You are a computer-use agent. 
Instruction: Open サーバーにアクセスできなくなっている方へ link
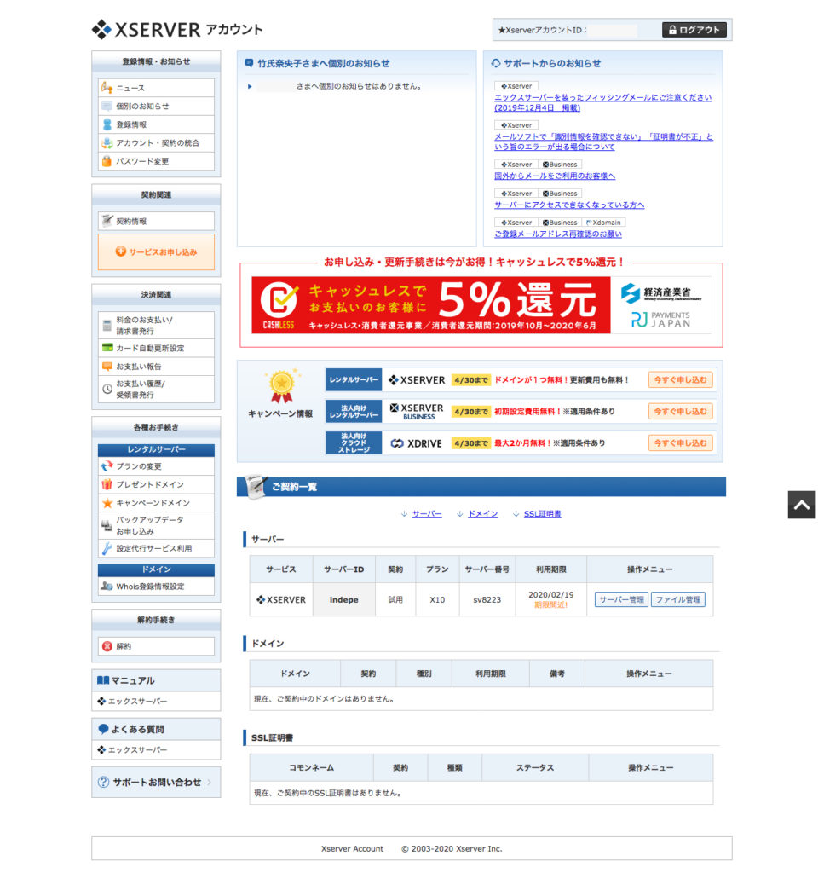(569, 205)
